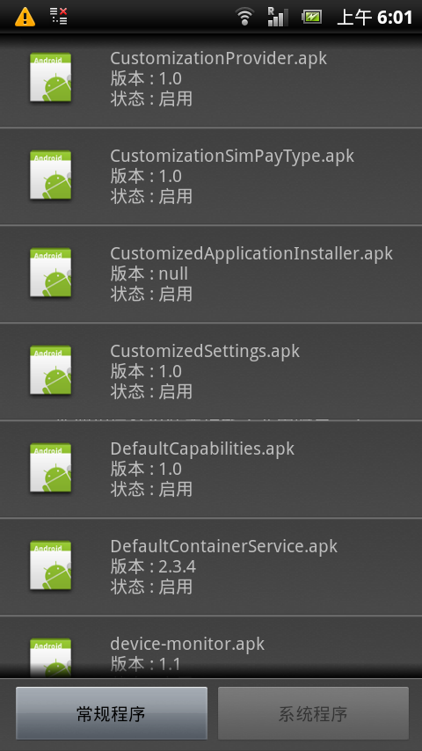Screen dimensions: 422x751
Task: Tap the DefaultContainerService.apk Android icon
Action: (50, 565)
